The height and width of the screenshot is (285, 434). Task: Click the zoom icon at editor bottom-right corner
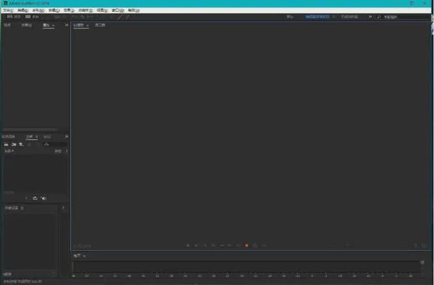click(423, 246)
